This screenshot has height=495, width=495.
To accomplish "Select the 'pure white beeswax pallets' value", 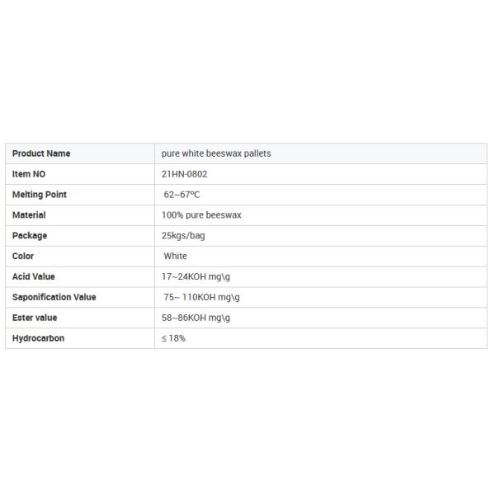I will point(216,153).
